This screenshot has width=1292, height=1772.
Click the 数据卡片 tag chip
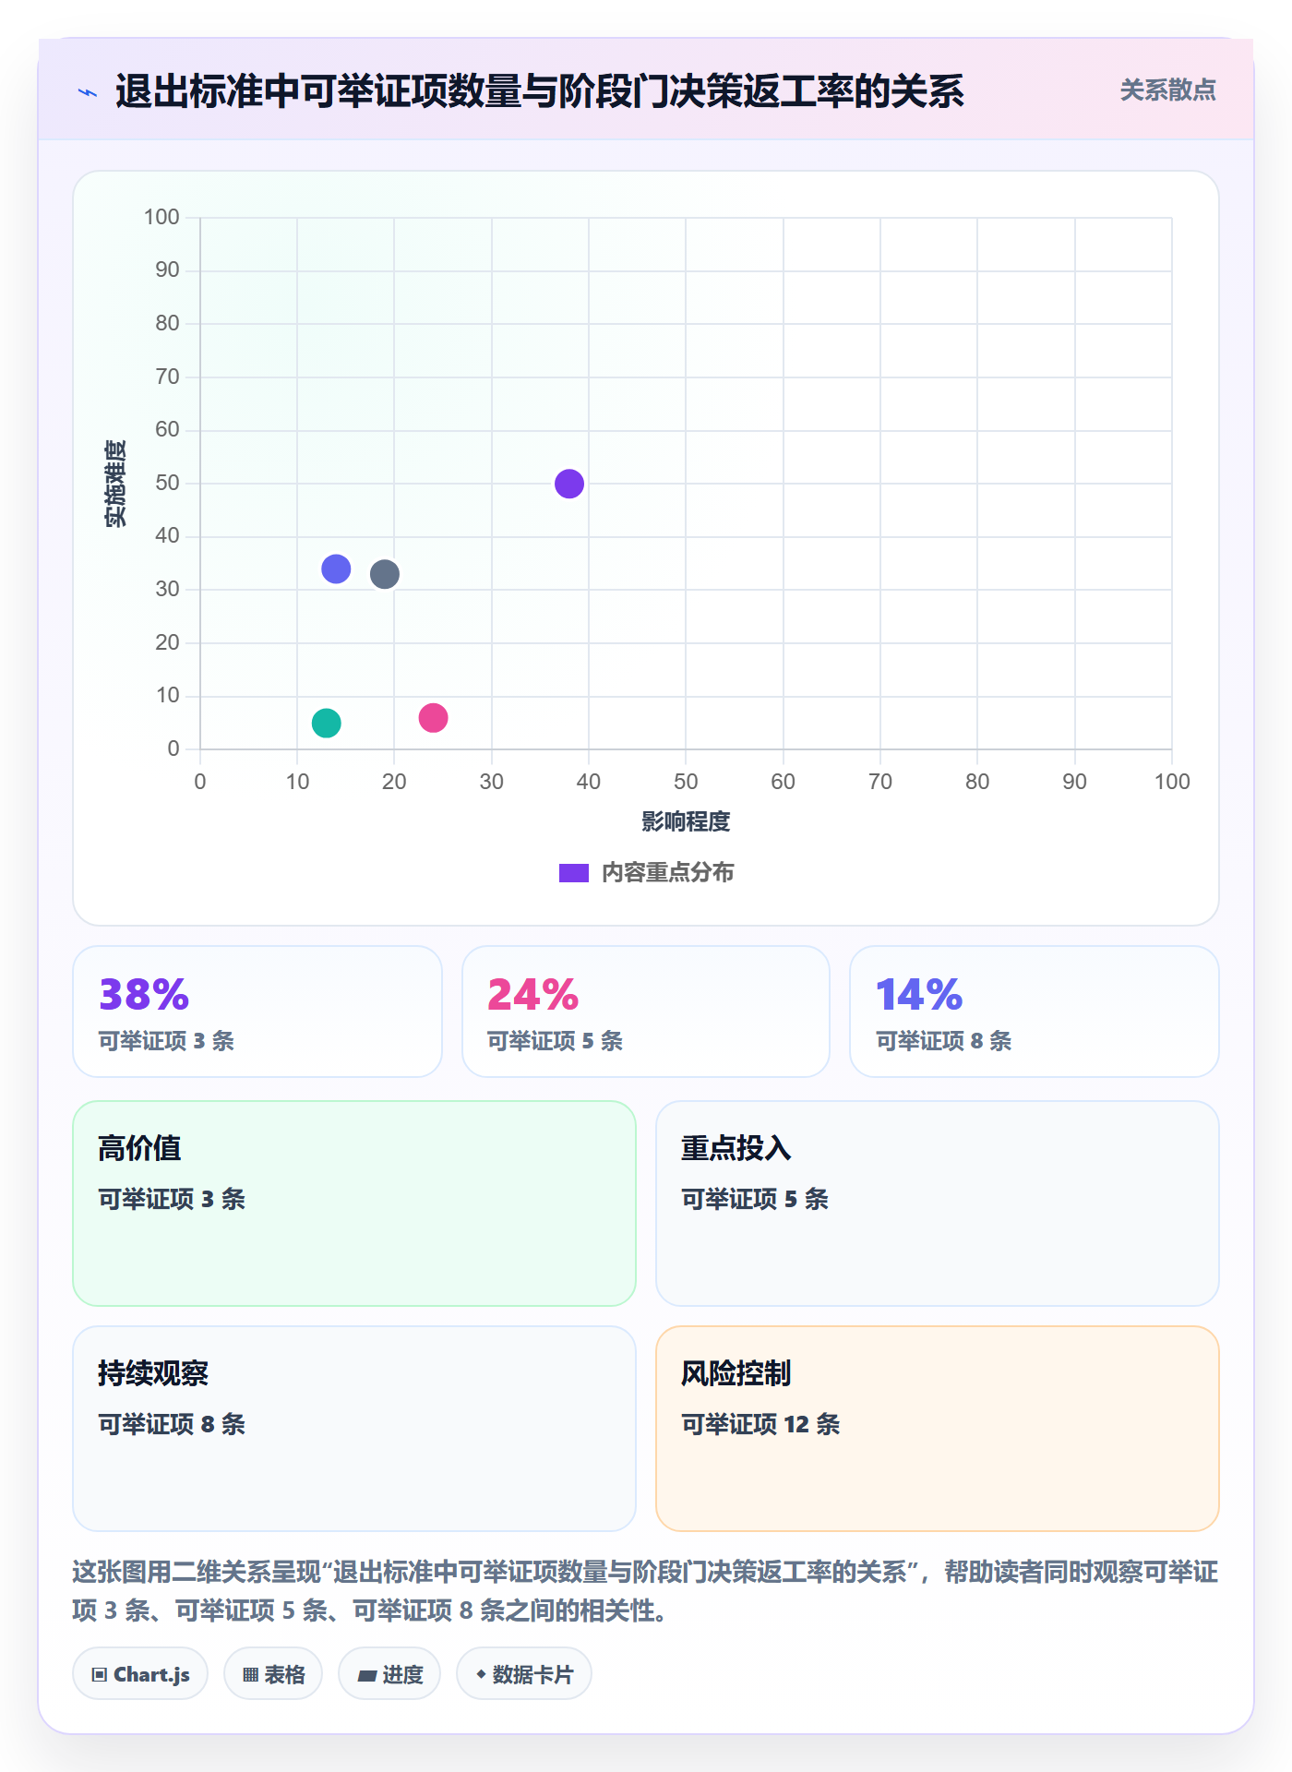pos(524,1673)
